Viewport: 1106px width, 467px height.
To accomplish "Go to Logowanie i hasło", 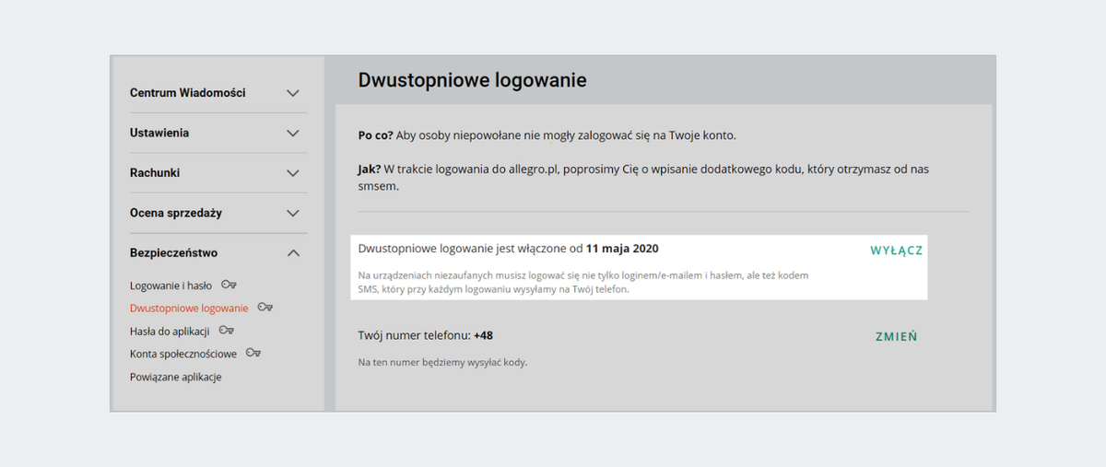I will click(x=171, y=286).
